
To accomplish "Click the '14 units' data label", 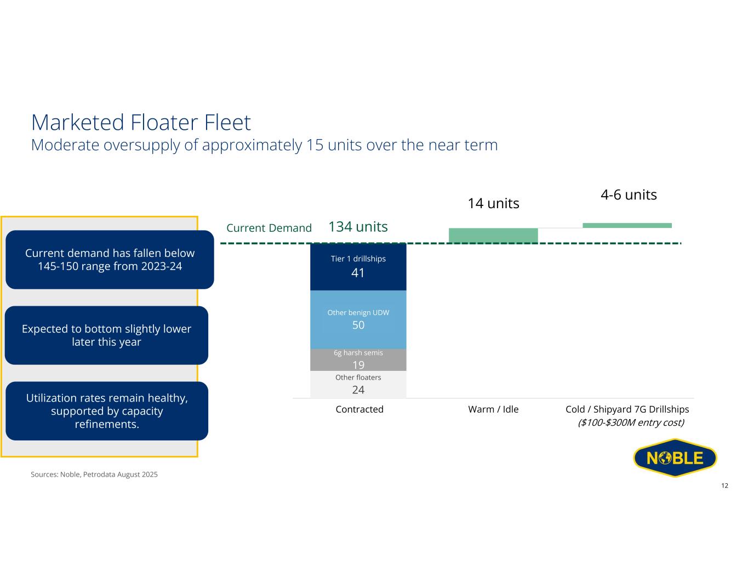I will click(x=493, y=204).
